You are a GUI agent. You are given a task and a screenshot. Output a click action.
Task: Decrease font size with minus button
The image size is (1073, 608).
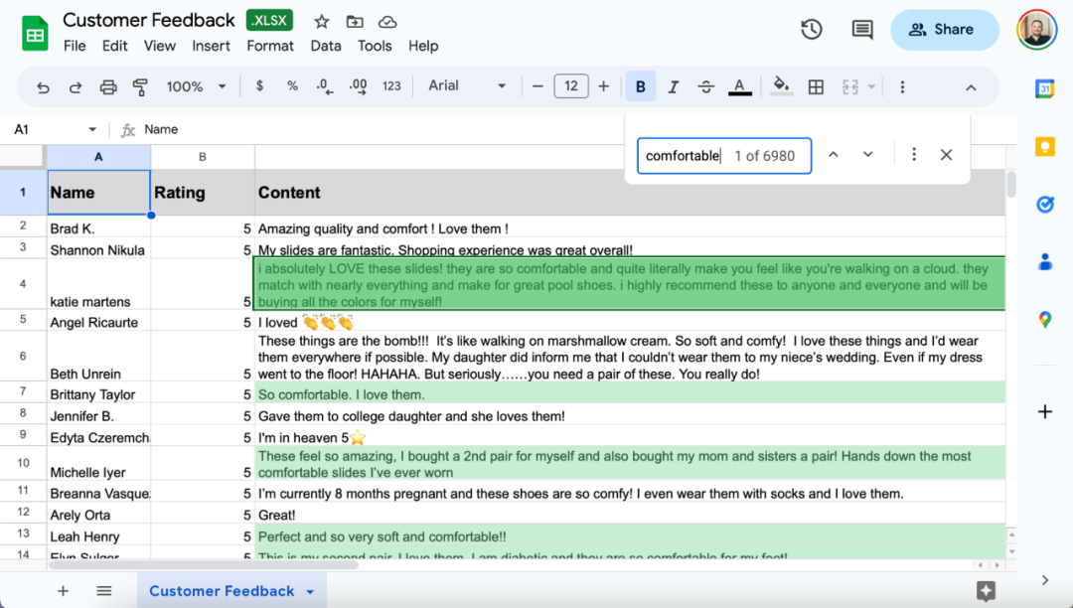pyautogui.click(x=537, y=86)
